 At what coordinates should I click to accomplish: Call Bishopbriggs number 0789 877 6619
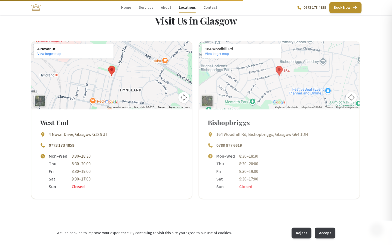(x=229, y=145)
